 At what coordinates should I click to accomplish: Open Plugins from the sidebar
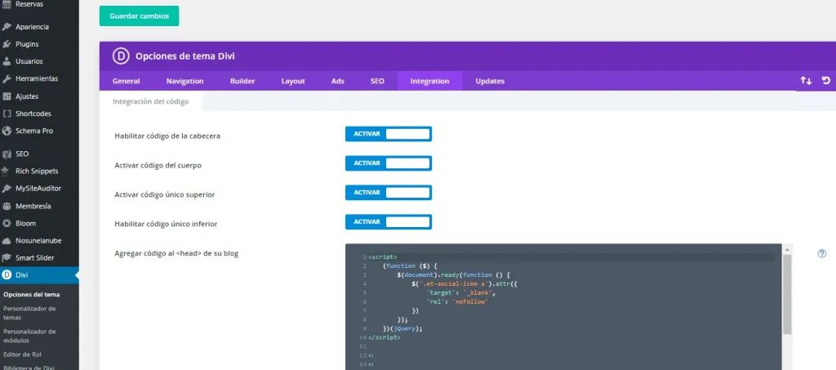coord(26,43)
